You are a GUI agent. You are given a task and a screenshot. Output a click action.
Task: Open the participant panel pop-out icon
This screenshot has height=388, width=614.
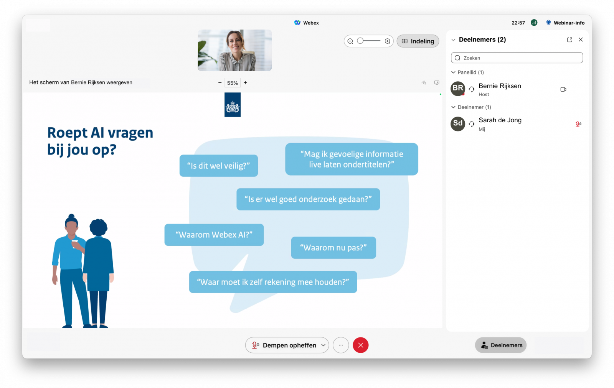pyautogui.click(x=569, y=39)
